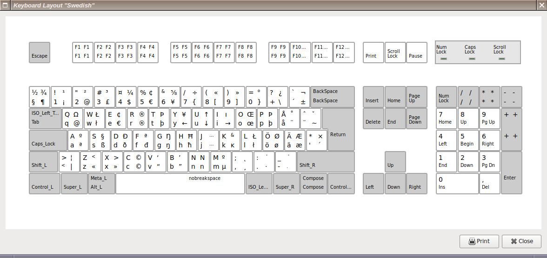This screenshot has height=258, width=547.
Task: Click the Left arrow key
Action: [374, 183]
